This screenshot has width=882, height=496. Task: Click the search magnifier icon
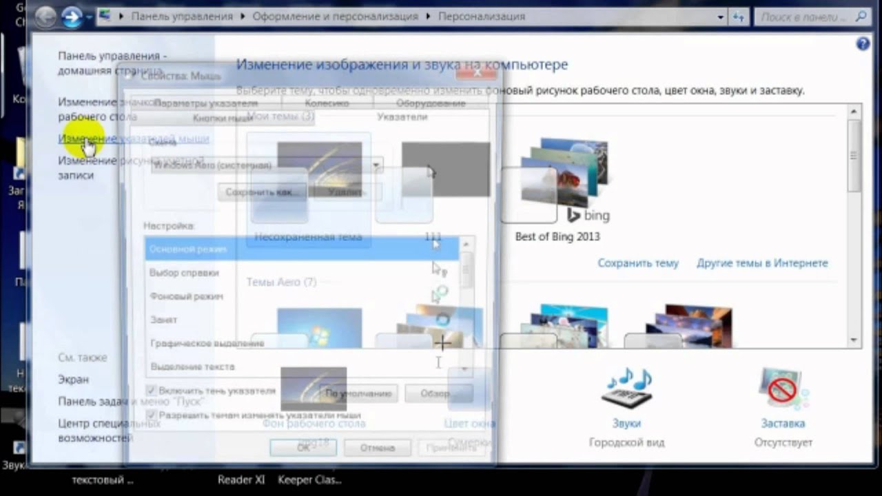click(861, 17)
